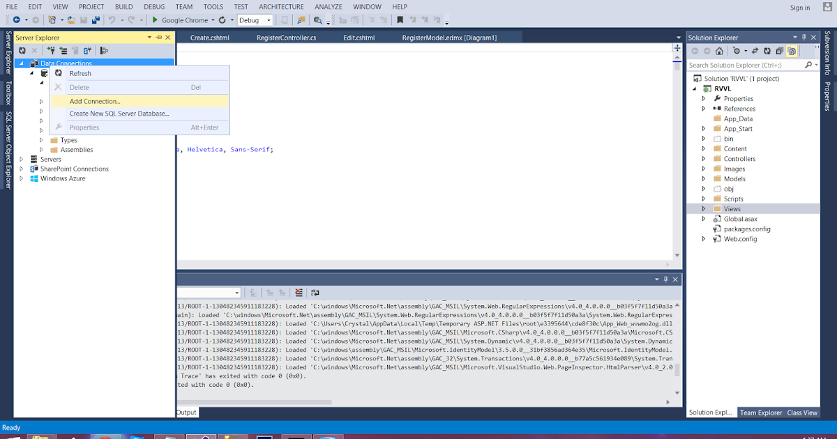Screen dimensions: 837x439
Task: Switch to the Team Explorer panel
Action: [760, 413]
